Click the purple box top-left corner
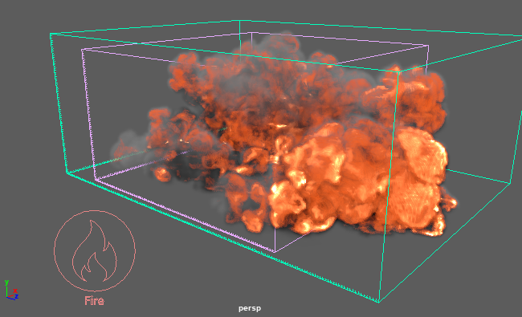Image resolution: width=522 pixels, height=317 pixels. [x=82, y=50]
